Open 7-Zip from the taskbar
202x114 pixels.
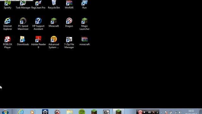tap(106, 112)
